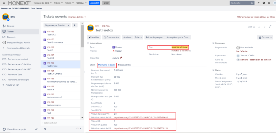The width and height of the screenshot is (276, 133).
Task: Open the administration gear icon in header
Action: click(269, 3)
